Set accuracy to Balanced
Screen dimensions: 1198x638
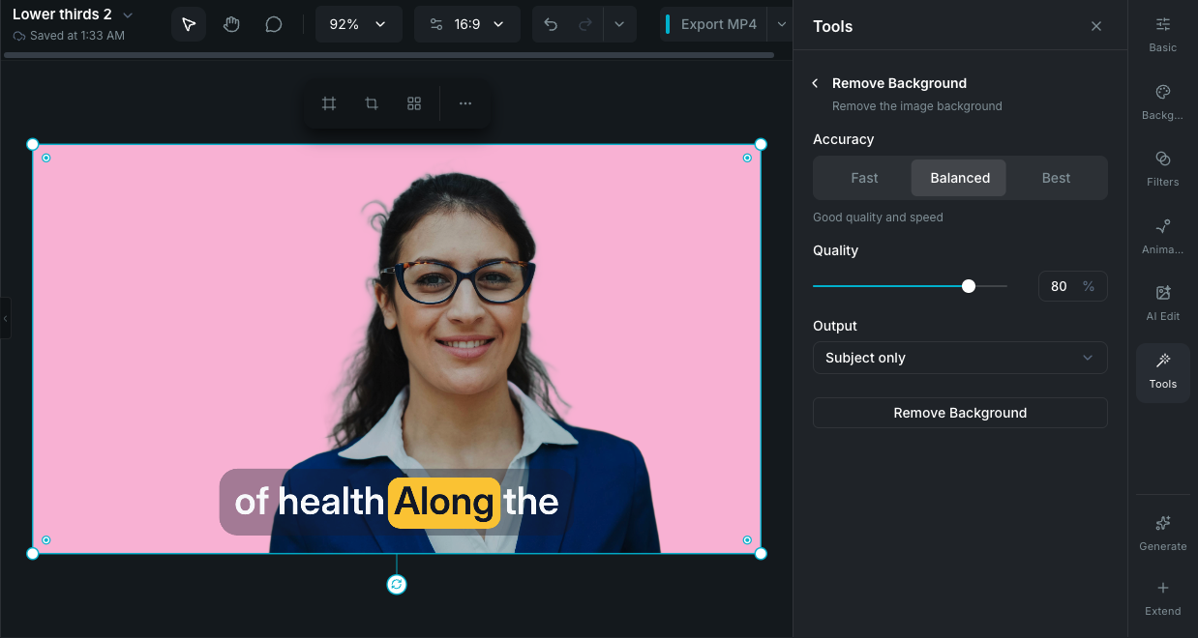coord(959,178)
